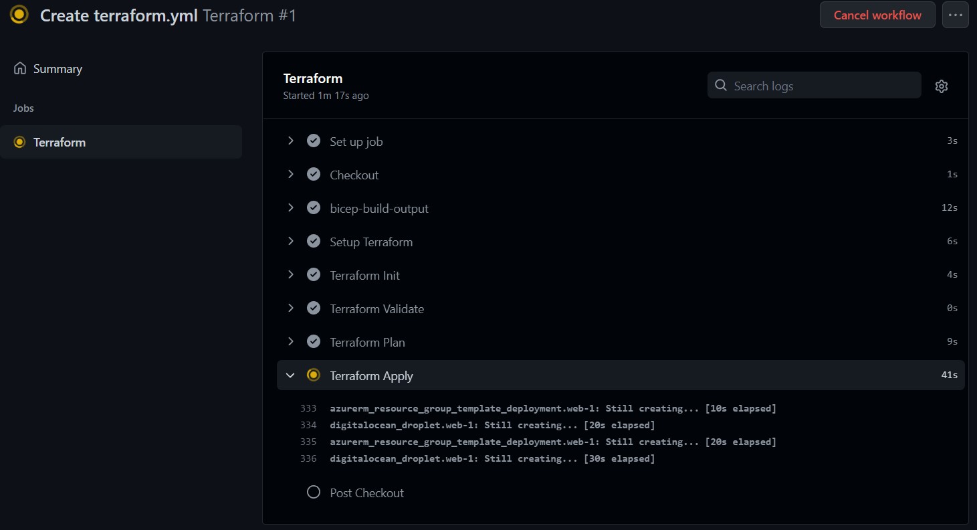Click the Set up job step label
977x530 pixels.
[356, 142]
